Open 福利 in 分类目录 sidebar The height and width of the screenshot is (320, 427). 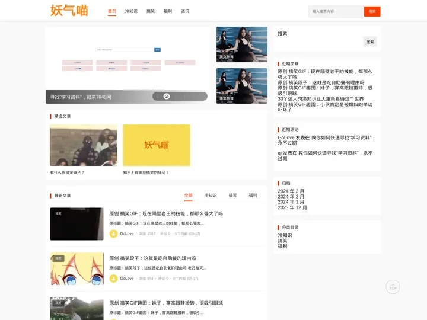pyautogui.click(x=282, y=247)
